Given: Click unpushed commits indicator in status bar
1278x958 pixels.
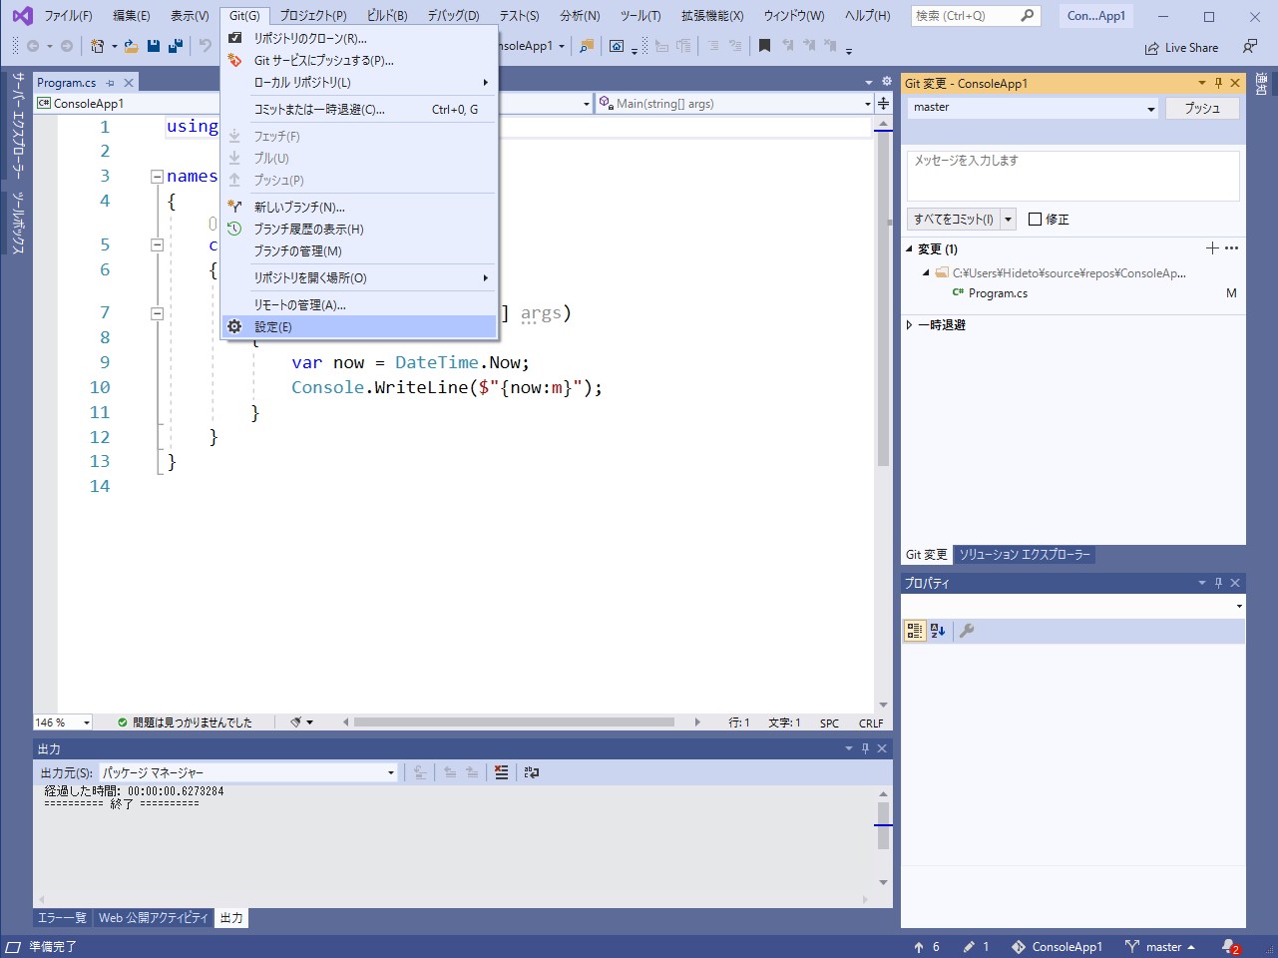Looking at the screenshot, I should pos(927,947).
